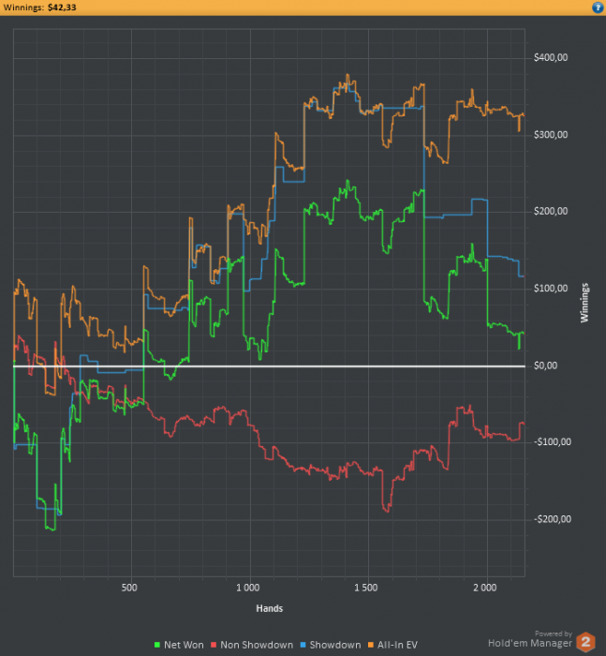Click the Hands x-axis title

270,609
